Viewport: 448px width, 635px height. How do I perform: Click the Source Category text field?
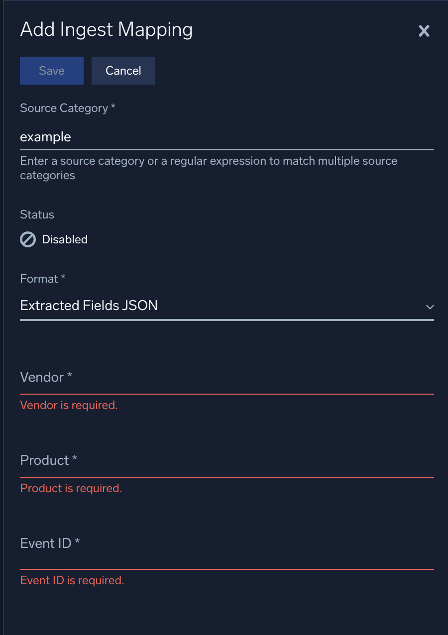coord(224,137)
